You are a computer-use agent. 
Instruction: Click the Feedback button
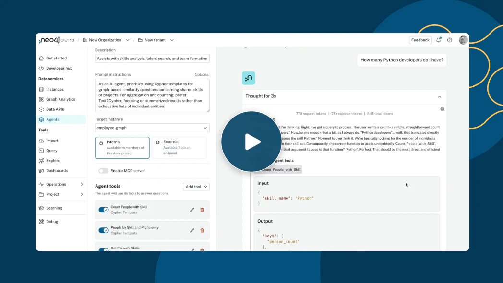click(420, 40)
